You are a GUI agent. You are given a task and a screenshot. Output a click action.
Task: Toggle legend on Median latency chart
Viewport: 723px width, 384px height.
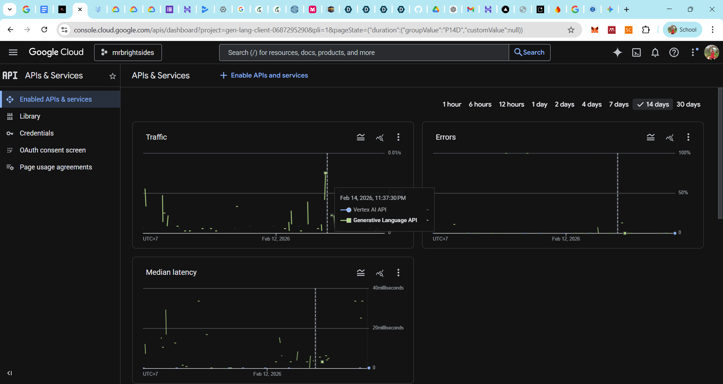361,273
